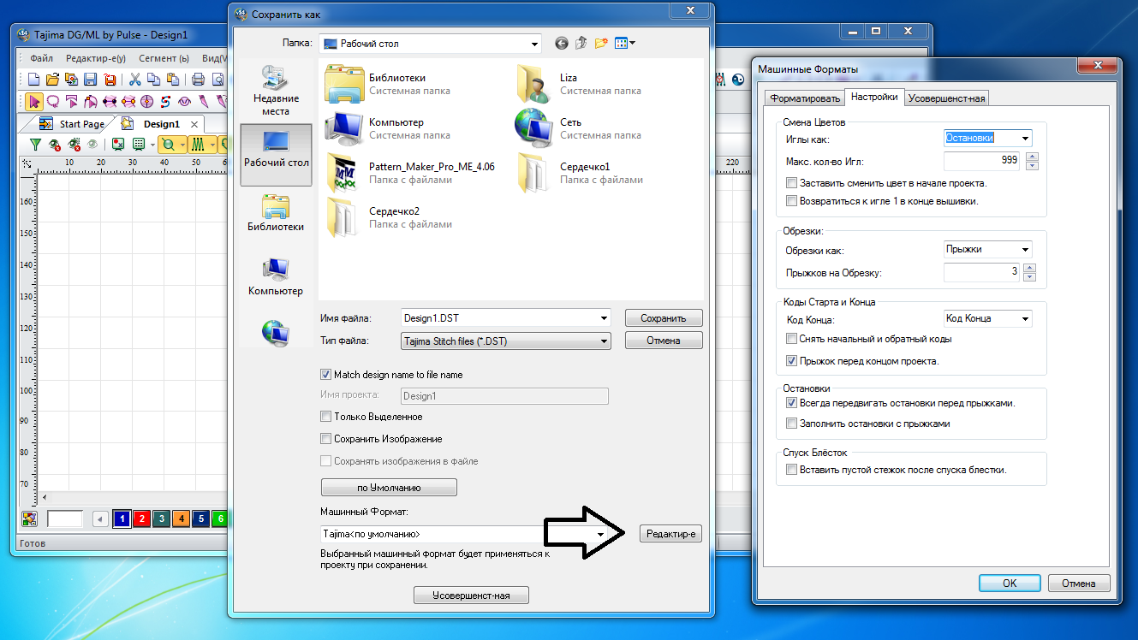Toggle Всегда передвигать остановки перед прыжками
Image resolution: width=1138 pixels, height=640 pixels.
tap(791, 403)
